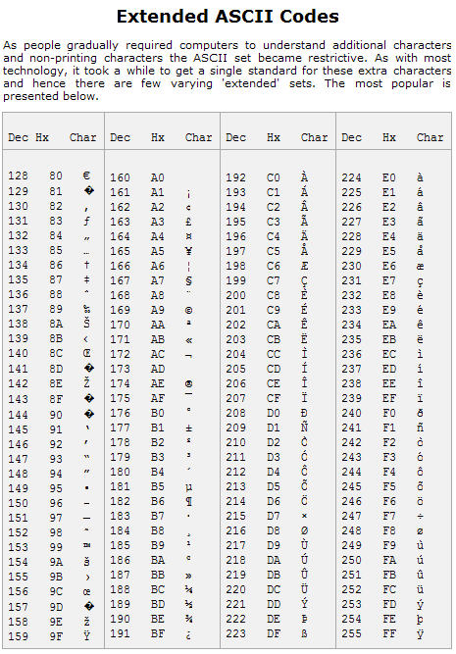The height and width of the screenshot is (654, 456).
Task: Select decimal value 140 cell
Action: pyautogui.click(x=19, y=353)
